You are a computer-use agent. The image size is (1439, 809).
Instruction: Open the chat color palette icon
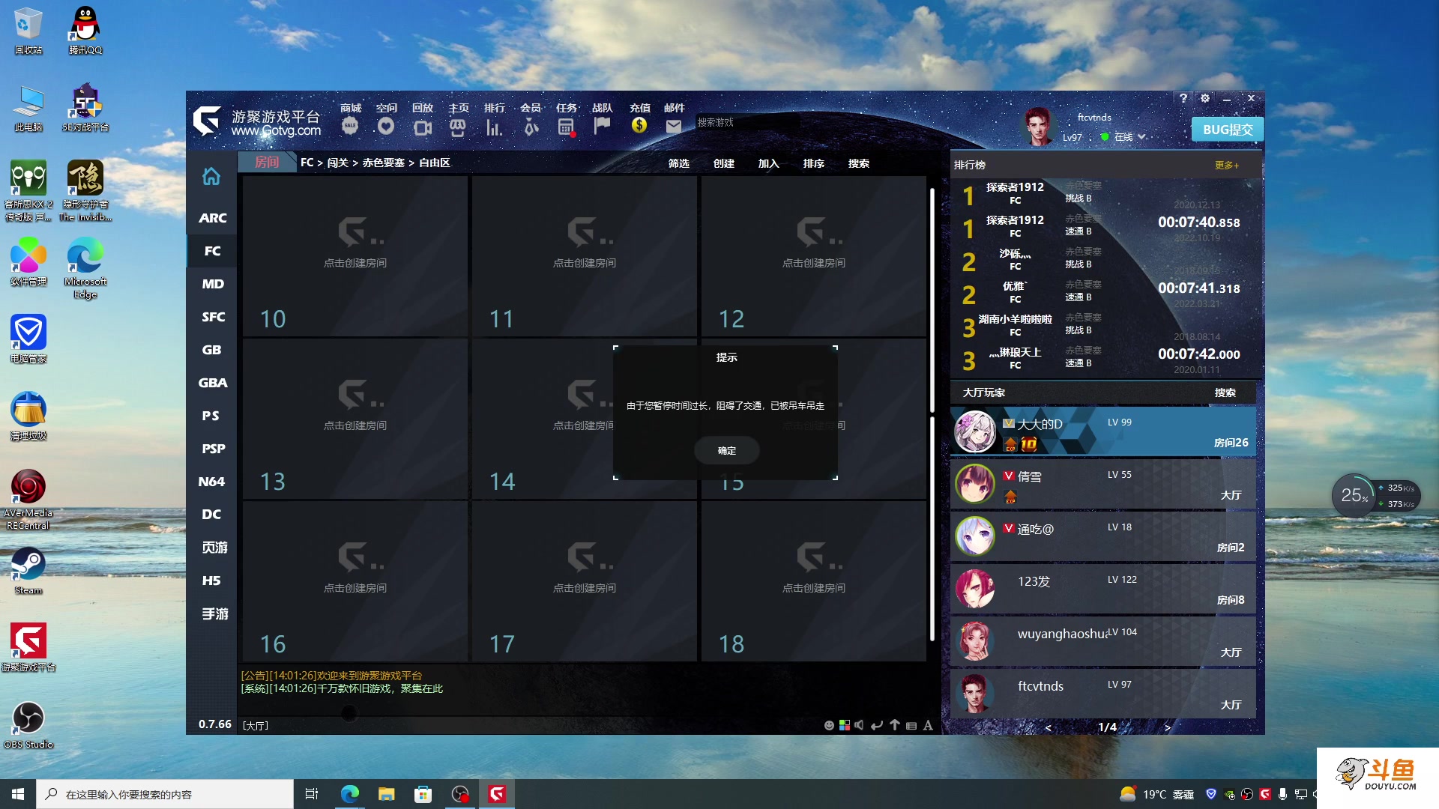click(845, 725)
